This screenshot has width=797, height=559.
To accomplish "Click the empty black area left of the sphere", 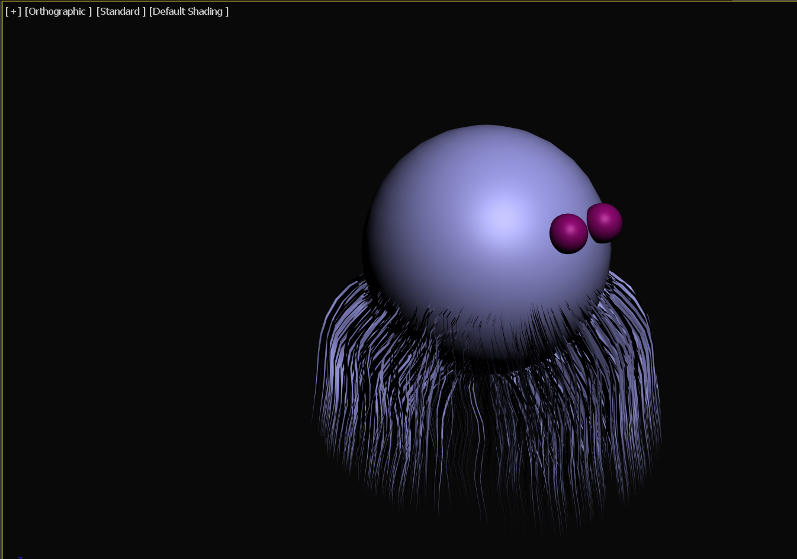I will pos(178,266).
